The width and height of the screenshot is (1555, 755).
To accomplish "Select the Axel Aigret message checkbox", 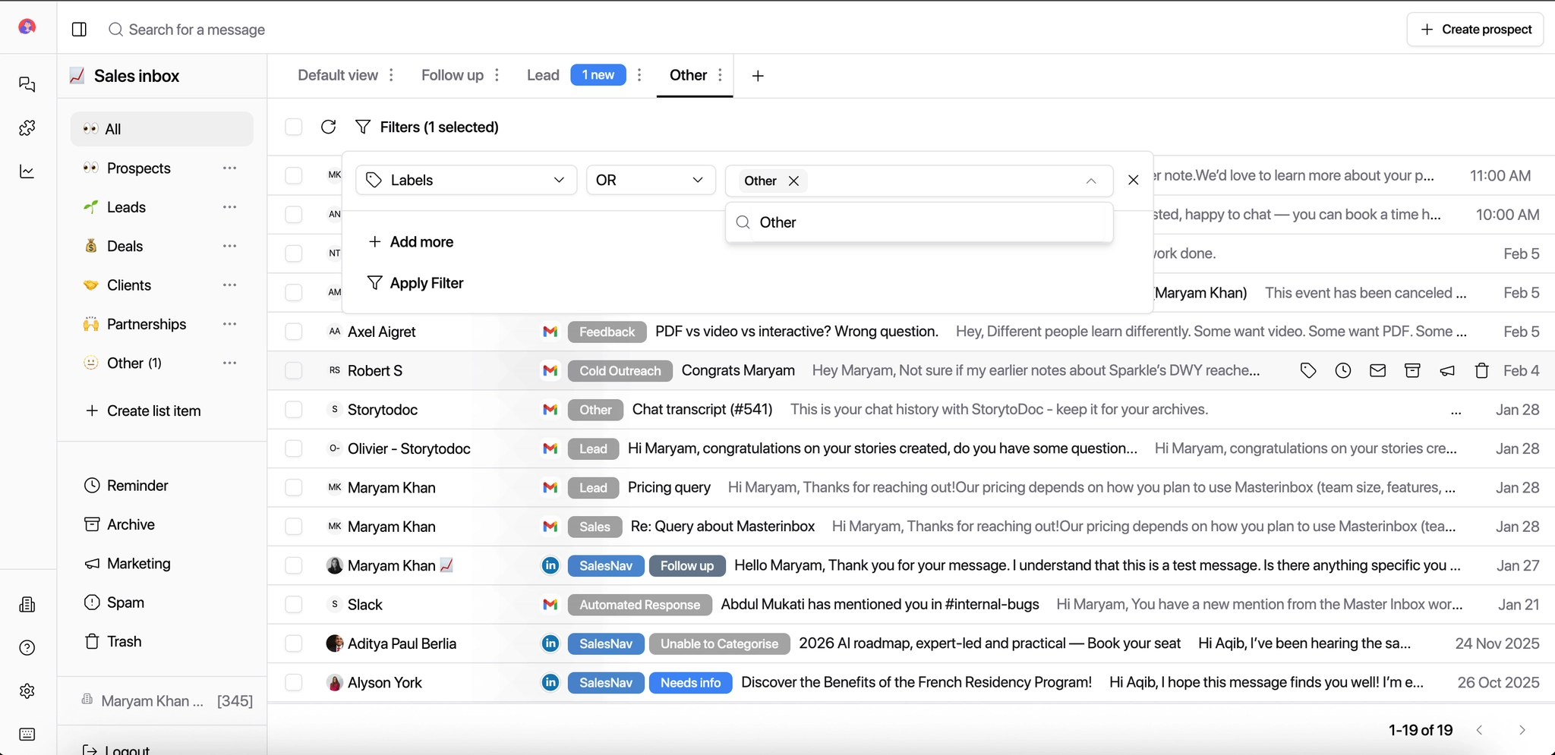I will (x=294, y=332).
